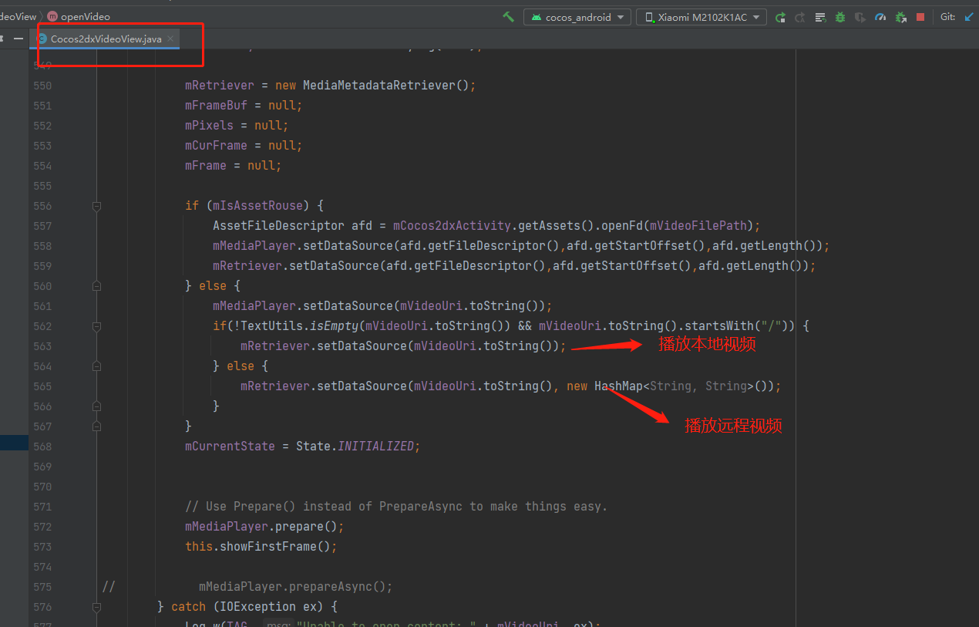The height and width of the screenshot is (627, 979).
Task: Click the Git: label in the toolbar
Action: coord(947,17)
